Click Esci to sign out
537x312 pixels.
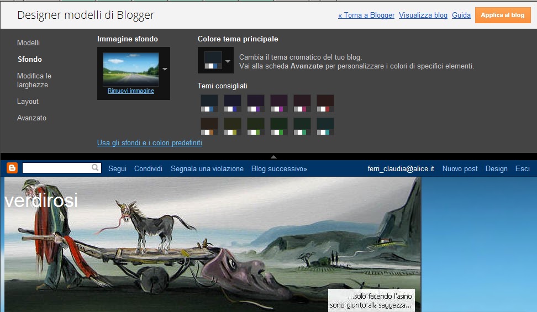(x=522, y=168)
